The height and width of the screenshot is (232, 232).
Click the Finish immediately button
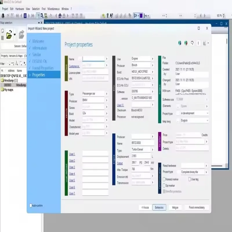click(197, 207)
